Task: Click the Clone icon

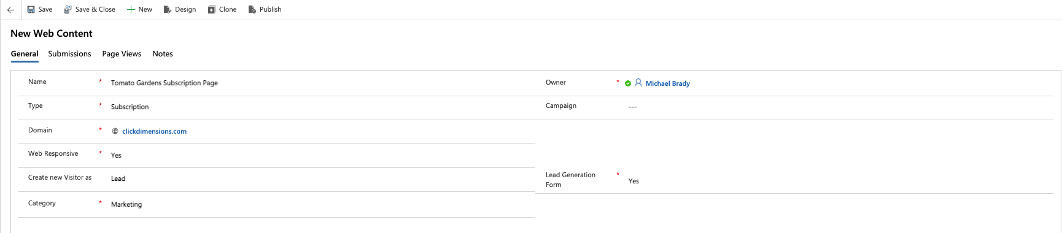Action: click(211, 10)
